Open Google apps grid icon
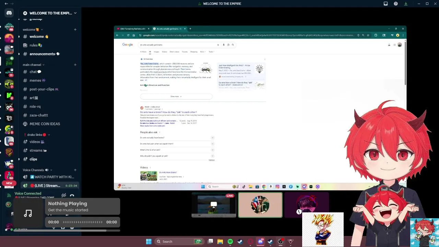The image size is (439, 247). 394,45
